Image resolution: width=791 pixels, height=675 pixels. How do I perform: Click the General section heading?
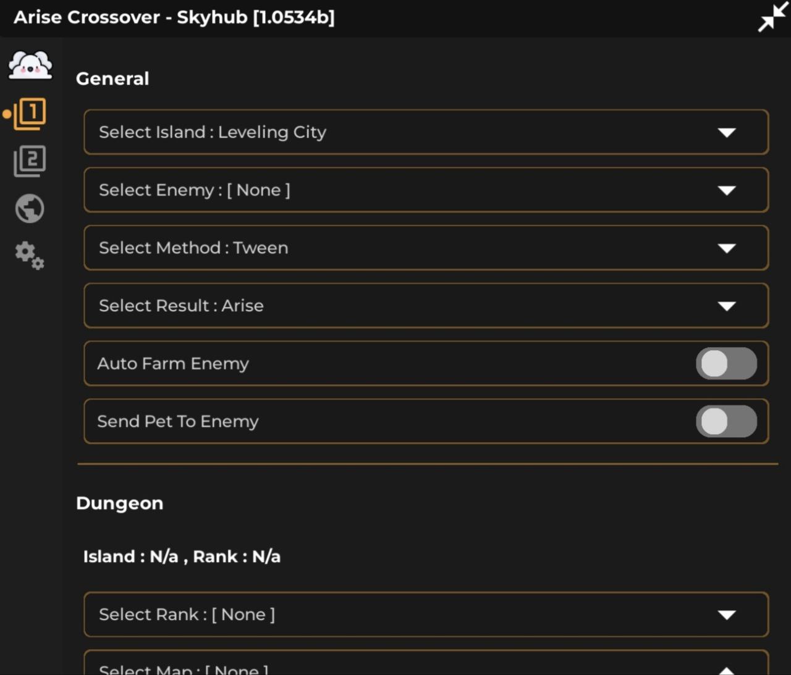pos(112,78)
